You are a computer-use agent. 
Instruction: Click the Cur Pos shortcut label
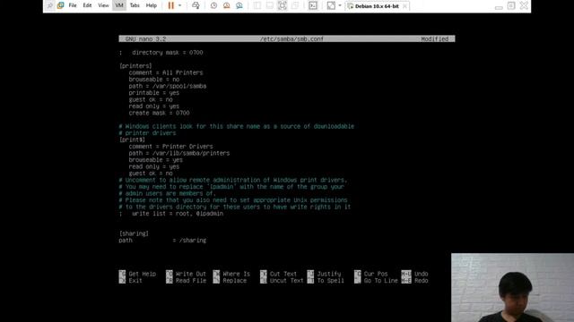375,274
